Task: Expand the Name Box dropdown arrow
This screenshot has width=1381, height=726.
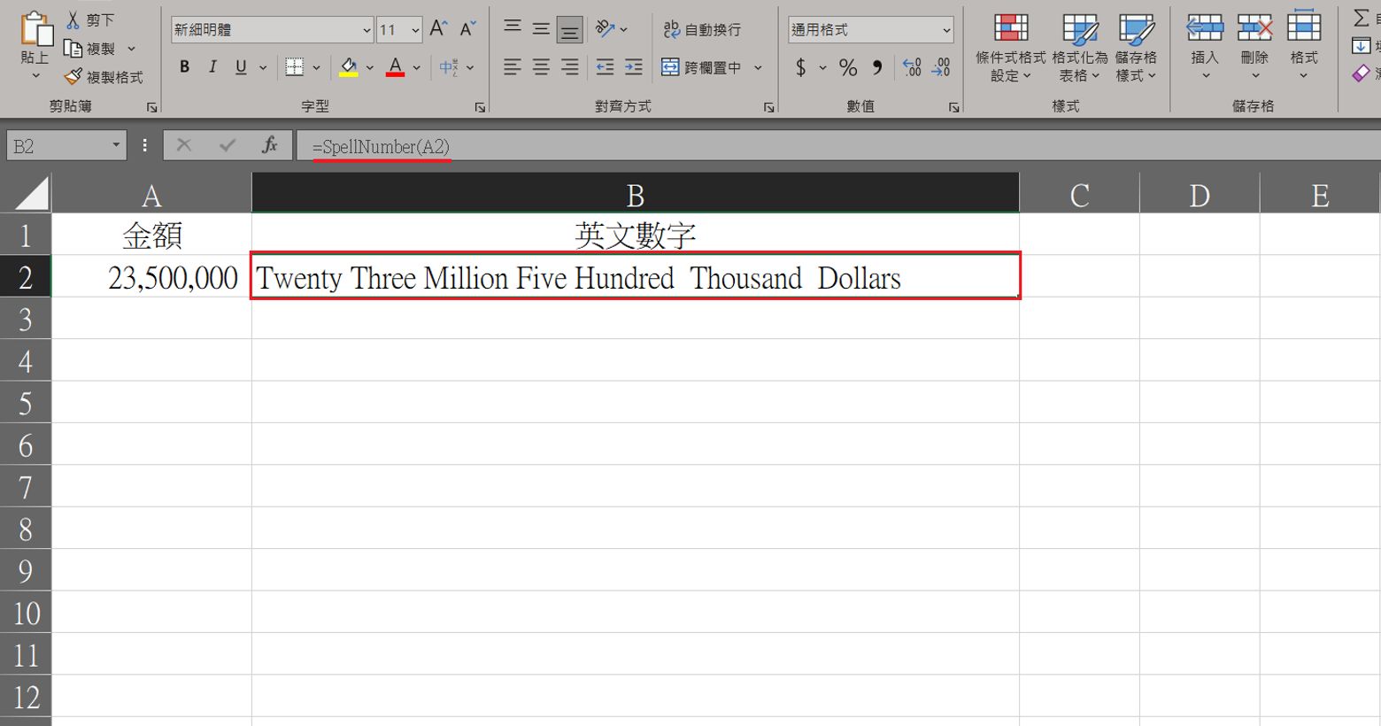Action: coord(116,145)
